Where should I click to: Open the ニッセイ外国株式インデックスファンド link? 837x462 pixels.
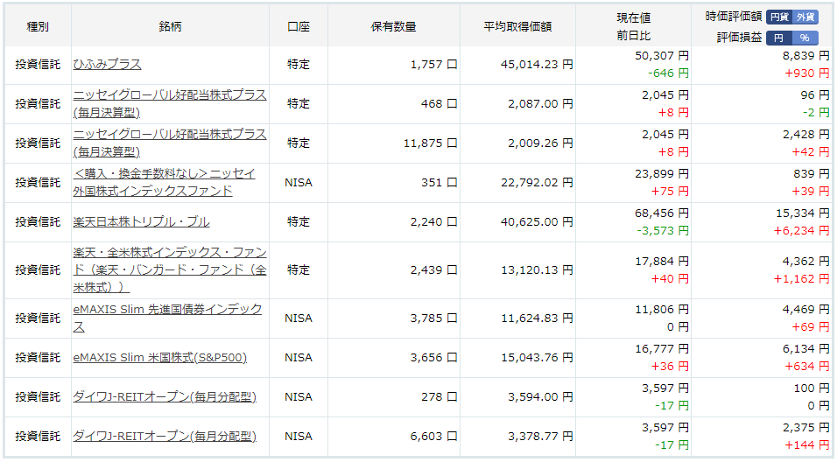tap(164, 183)
